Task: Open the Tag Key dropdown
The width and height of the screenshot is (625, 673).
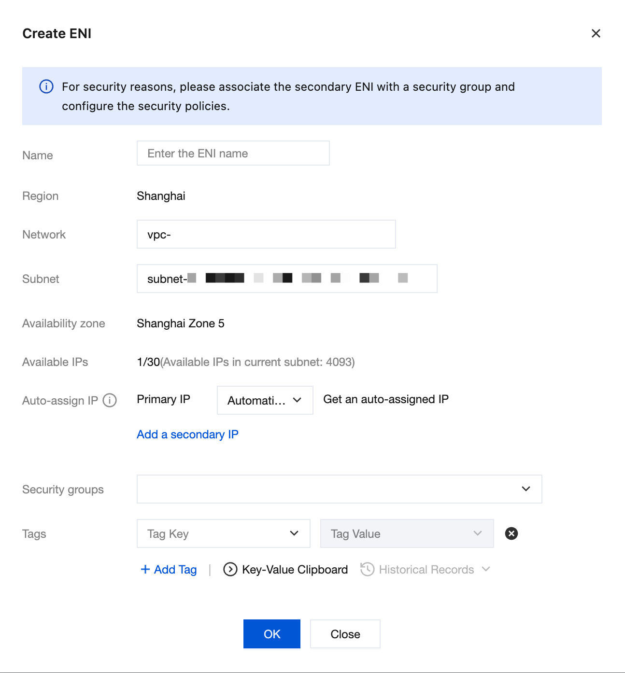Action: 223,533
